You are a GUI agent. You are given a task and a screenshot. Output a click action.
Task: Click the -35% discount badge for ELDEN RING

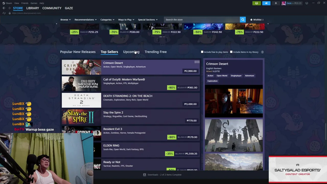(169, 154)
